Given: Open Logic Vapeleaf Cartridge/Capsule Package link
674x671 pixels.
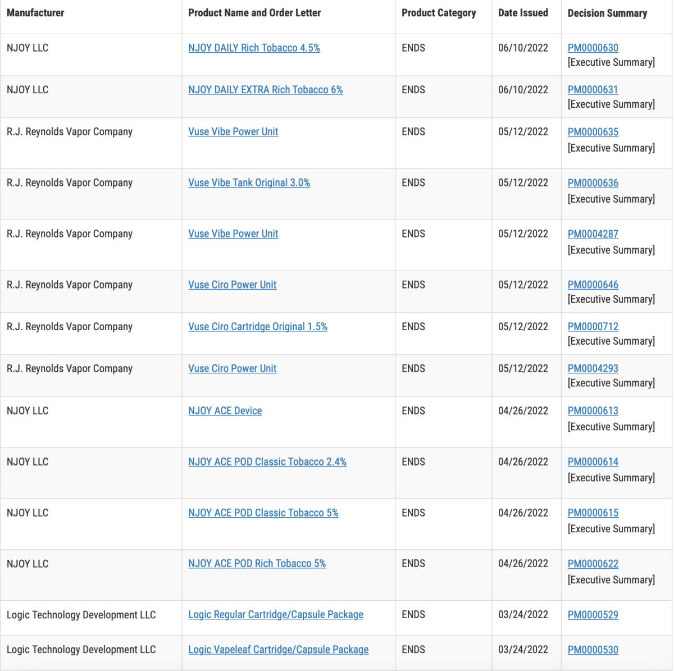Looking at the screenshot, I should point(279,650).
